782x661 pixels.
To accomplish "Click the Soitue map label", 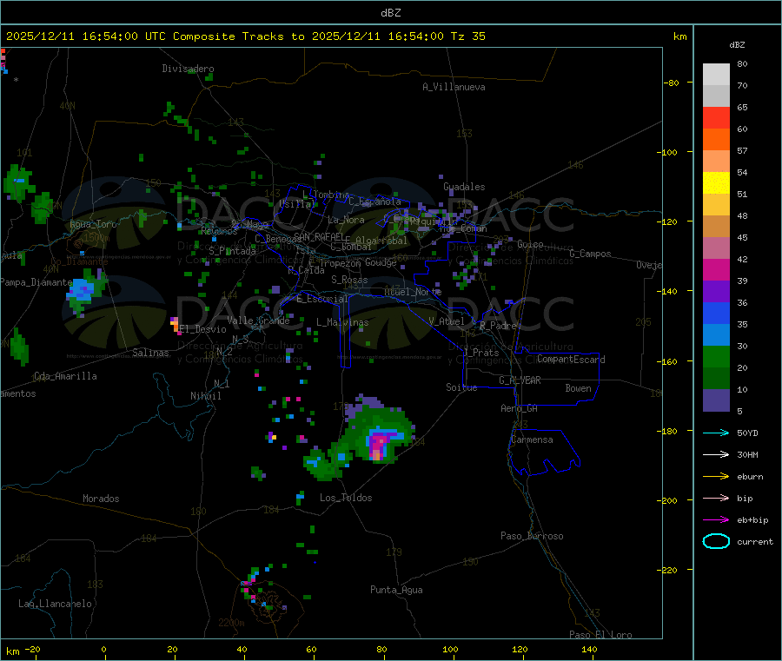I will [461, 387].
